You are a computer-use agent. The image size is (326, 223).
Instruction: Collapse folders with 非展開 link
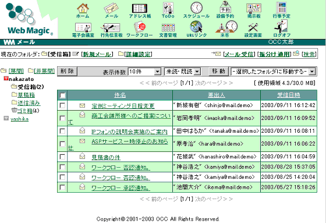coord(44,71)
